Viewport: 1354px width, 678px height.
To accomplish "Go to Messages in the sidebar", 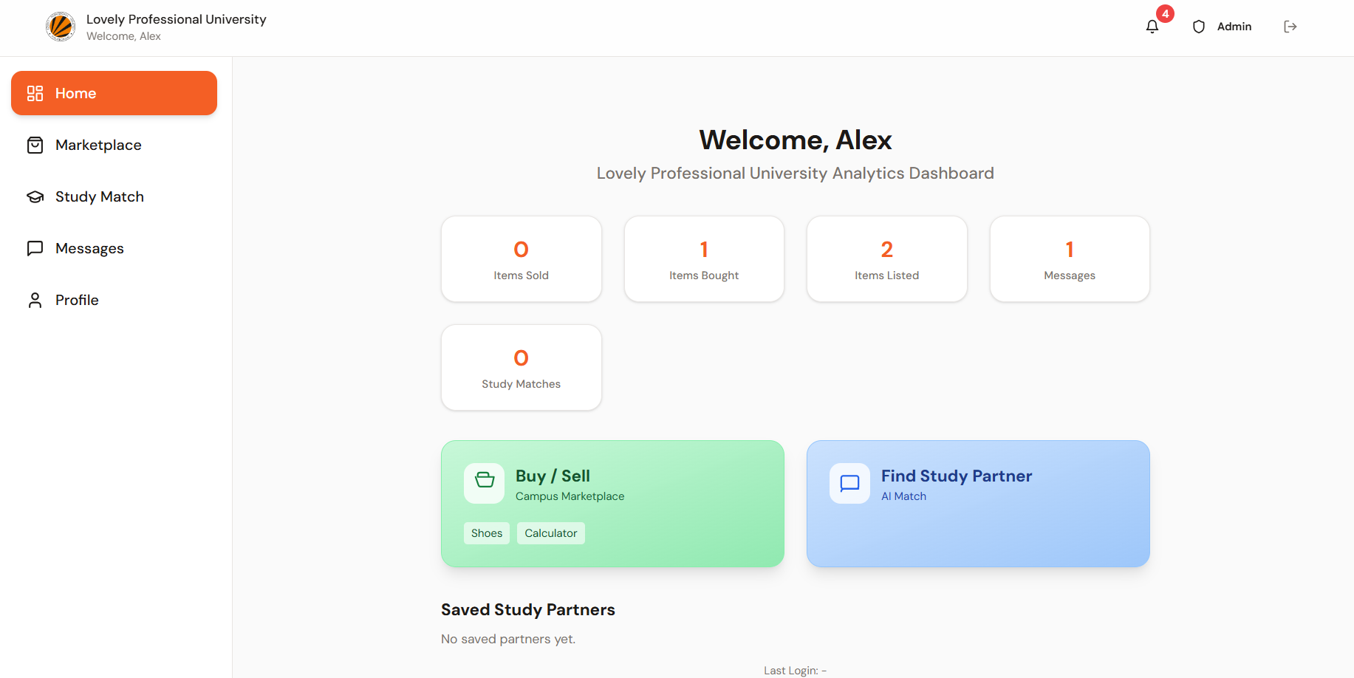I will [x=89, y=248].
